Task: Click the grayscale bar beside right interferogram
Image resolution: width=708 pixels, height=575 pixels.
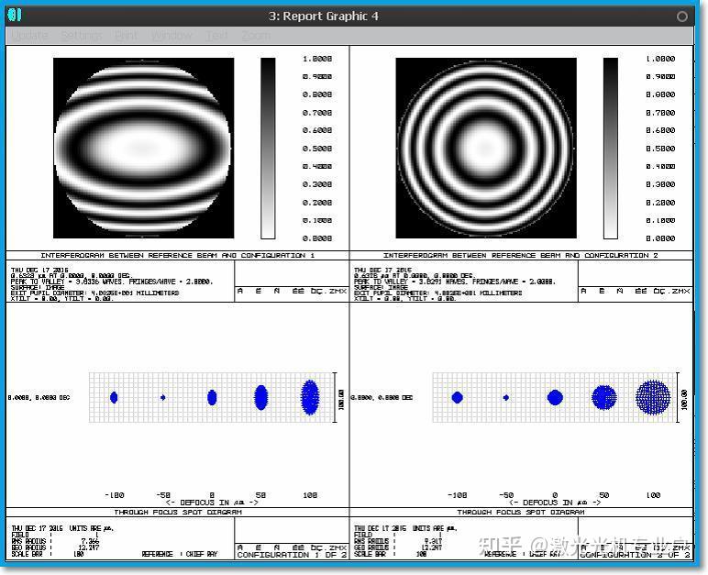Action: point(611,149)
